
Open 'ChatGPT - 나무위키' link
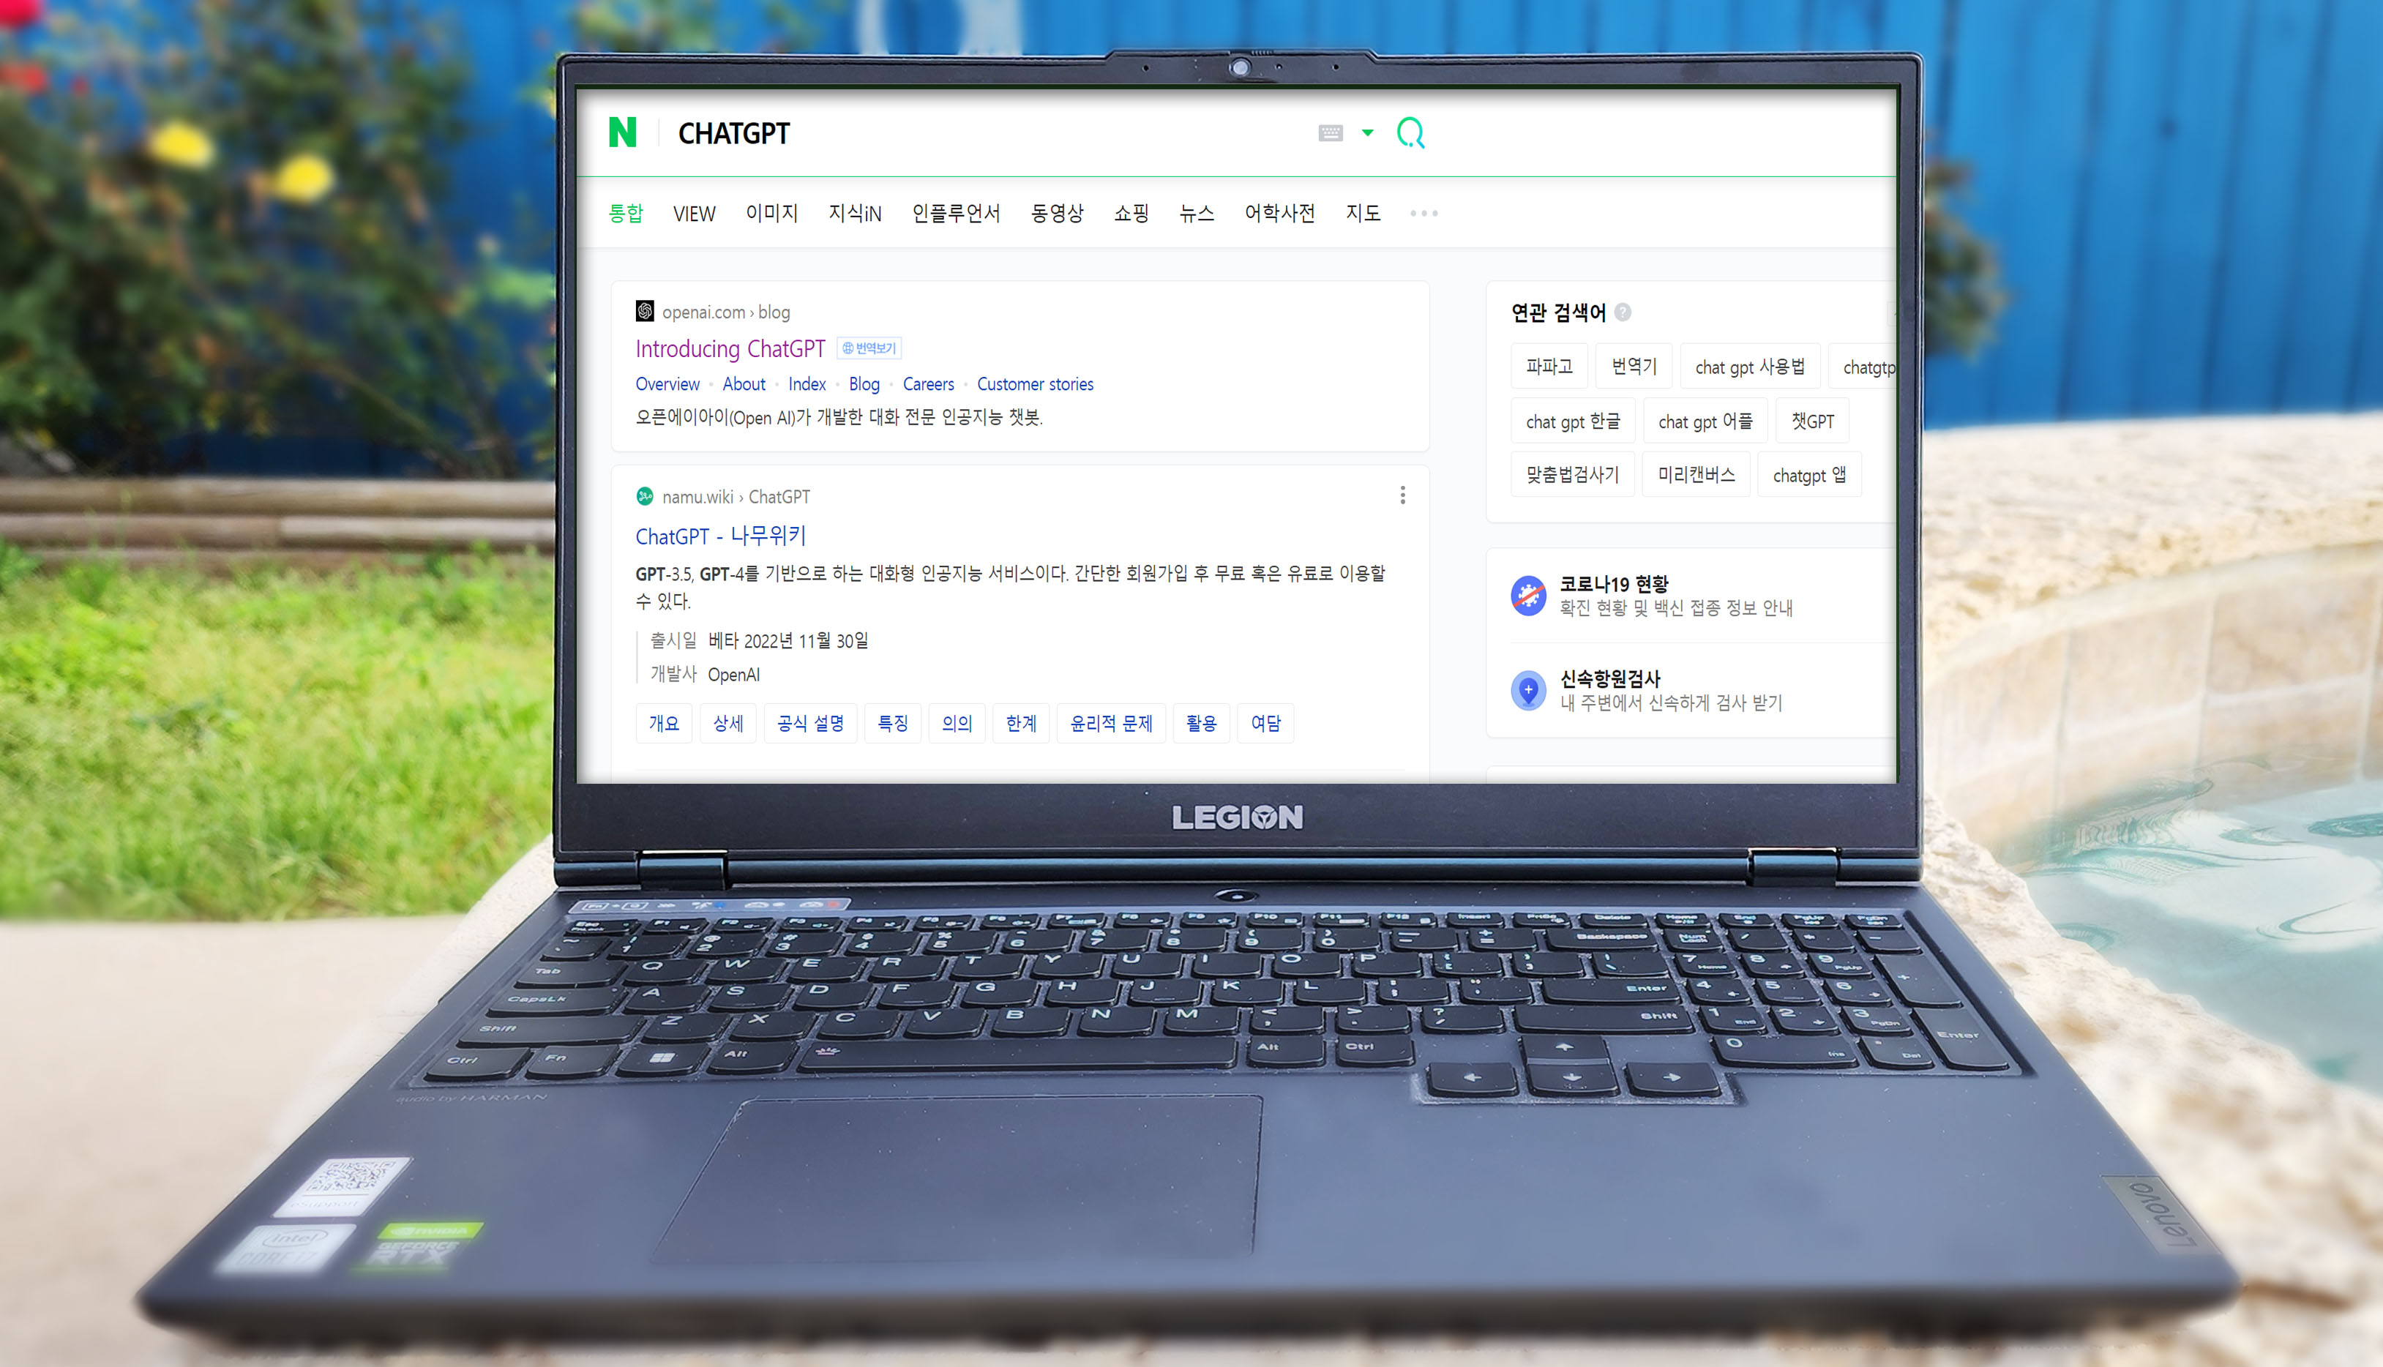722,533
